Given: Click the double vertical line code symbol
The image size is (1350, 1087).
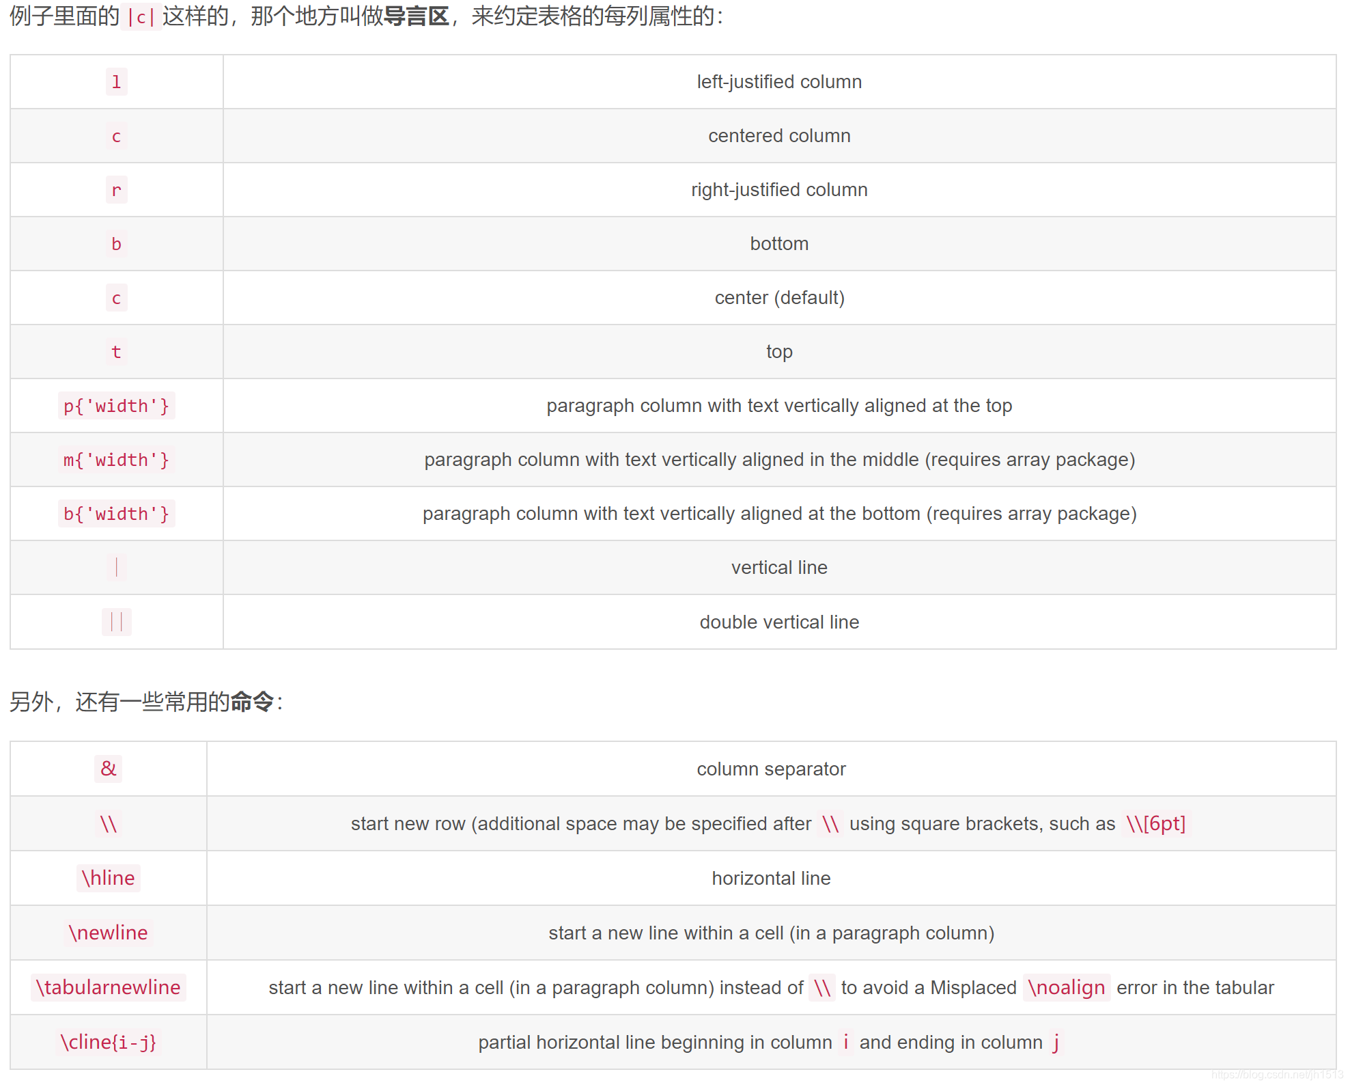Looking at the screenshot, I should (x=116, y=622).
